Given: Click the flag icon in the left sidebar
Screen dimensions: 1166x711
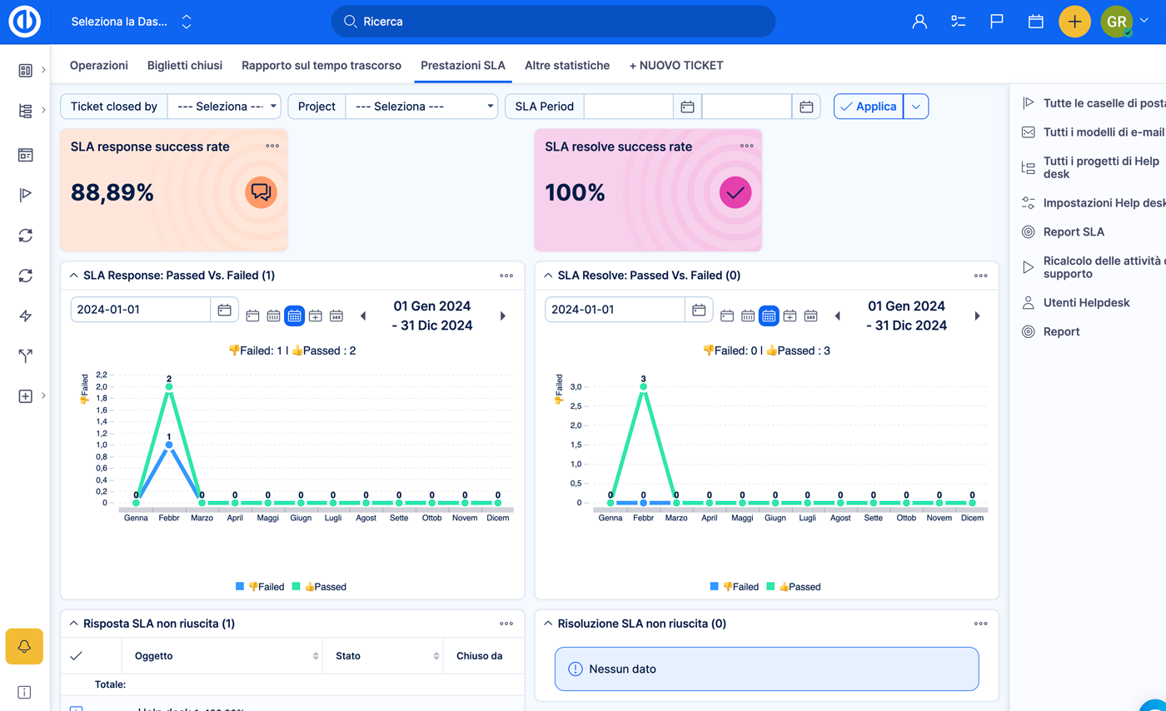Looking at the screenshot, I should pyautogui.click(x=26, y=195).
